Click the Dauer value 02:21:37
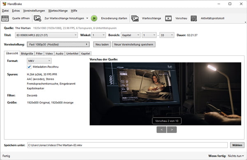 coord(192,35)
